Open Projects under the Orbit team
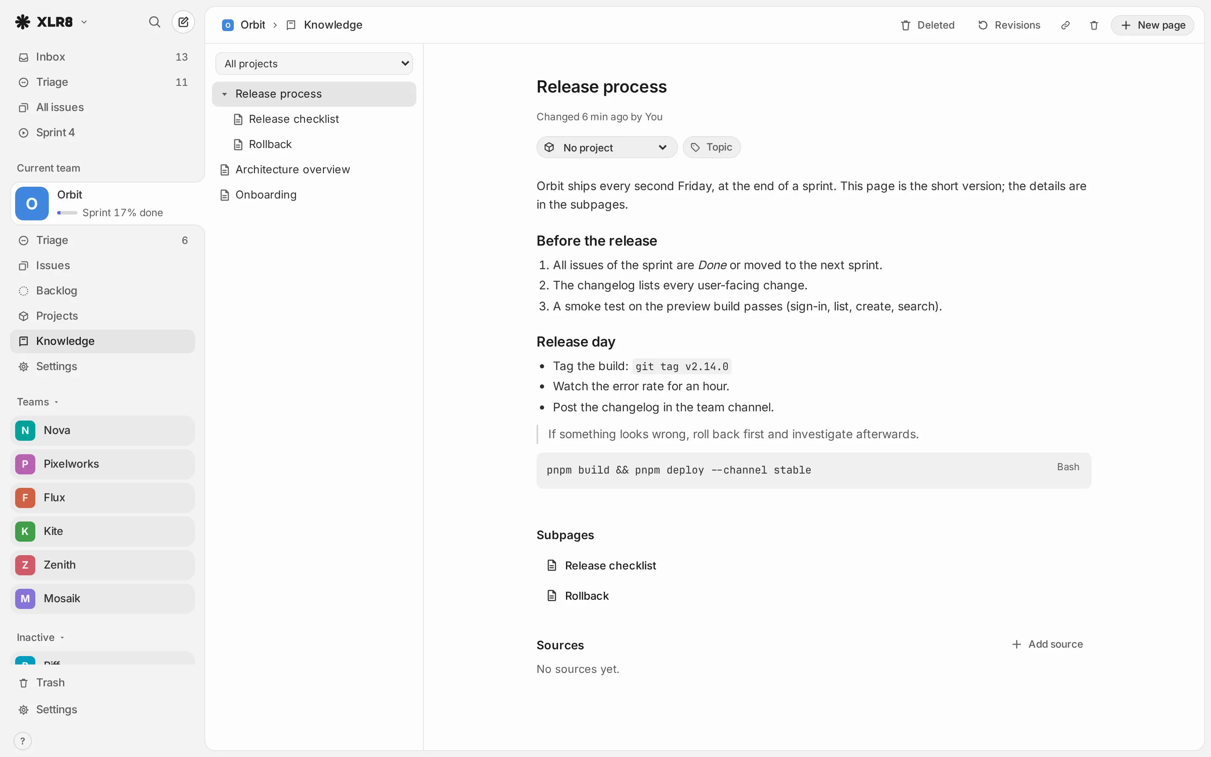Viewport: 1211px width, 757px height. pyautogui.click(x=103, y=316)
